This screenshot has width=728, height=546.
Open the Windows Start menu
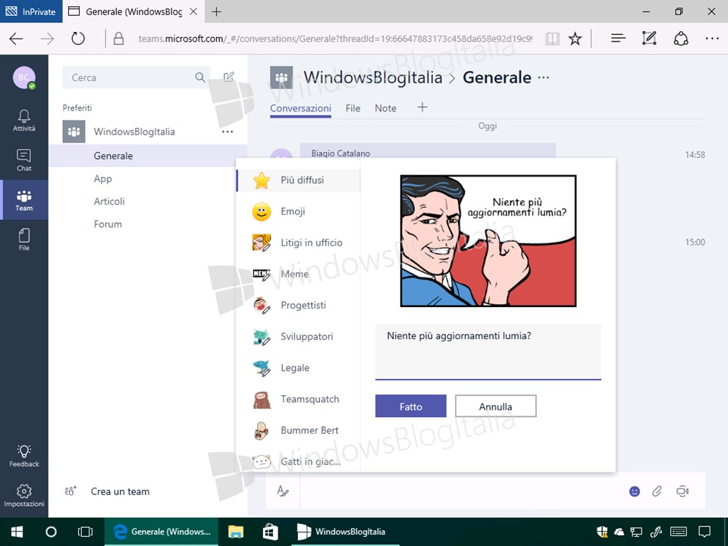click(17, 532)
